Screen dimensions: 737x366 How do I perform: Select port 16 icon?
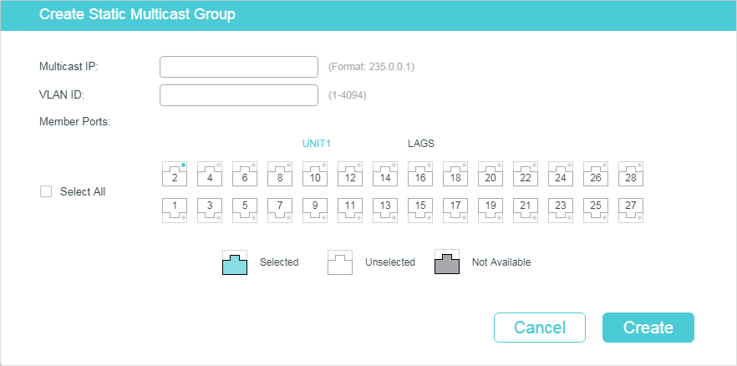419,174
